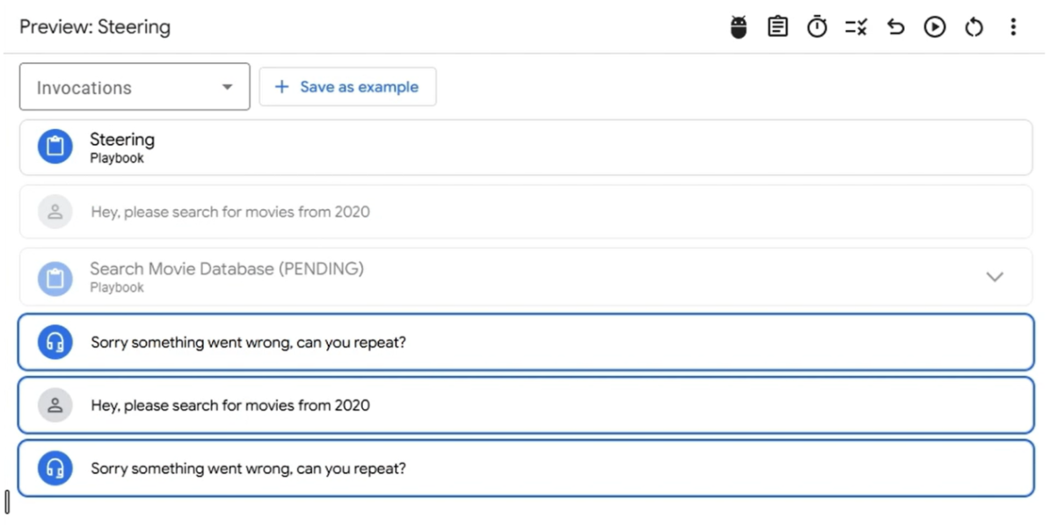Open the Invocations dropdown
The image size is (1055, 525).
[x=135, y=87]
